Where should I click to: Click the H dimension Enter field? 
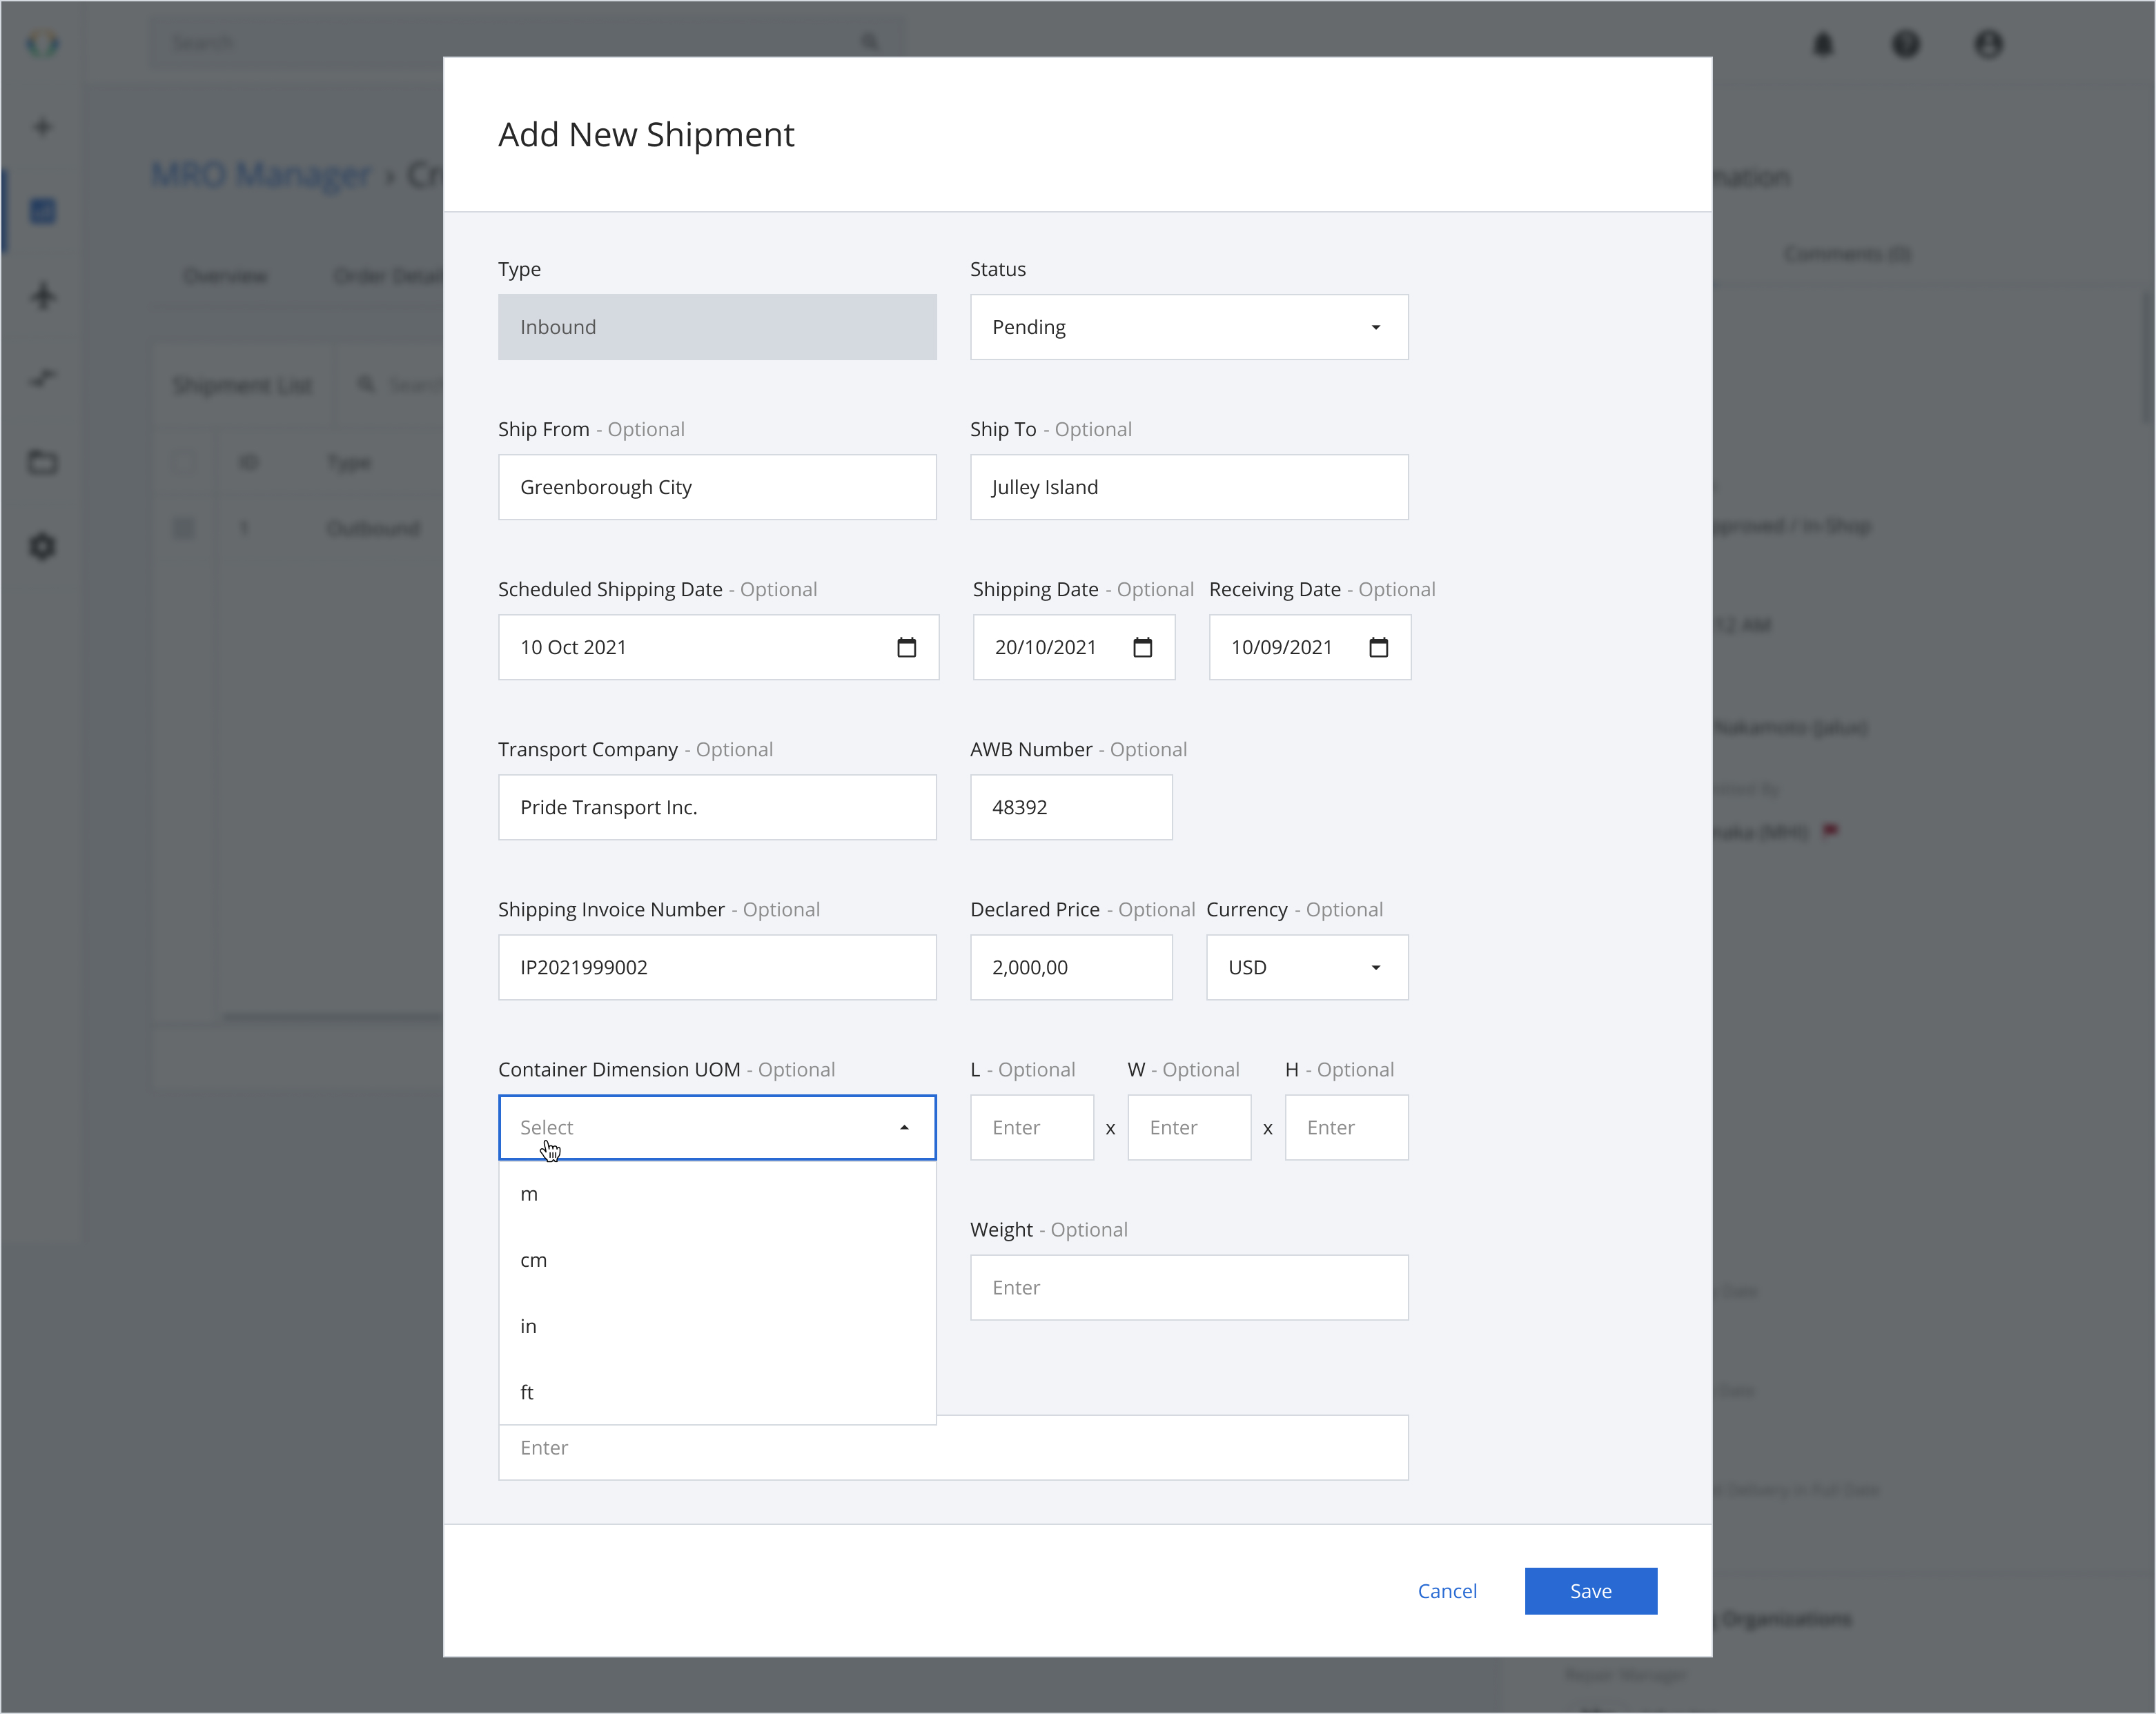1346,1127
